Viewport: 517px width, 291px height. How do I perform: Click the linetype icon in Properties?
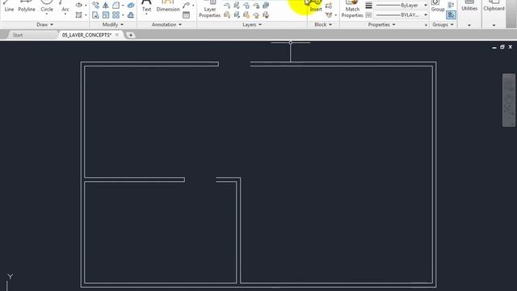point(368,15)
